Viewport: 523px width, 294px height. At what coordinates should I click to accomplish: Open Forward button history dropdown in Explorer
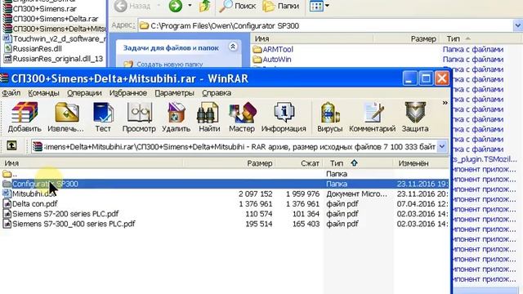[190, 6]
